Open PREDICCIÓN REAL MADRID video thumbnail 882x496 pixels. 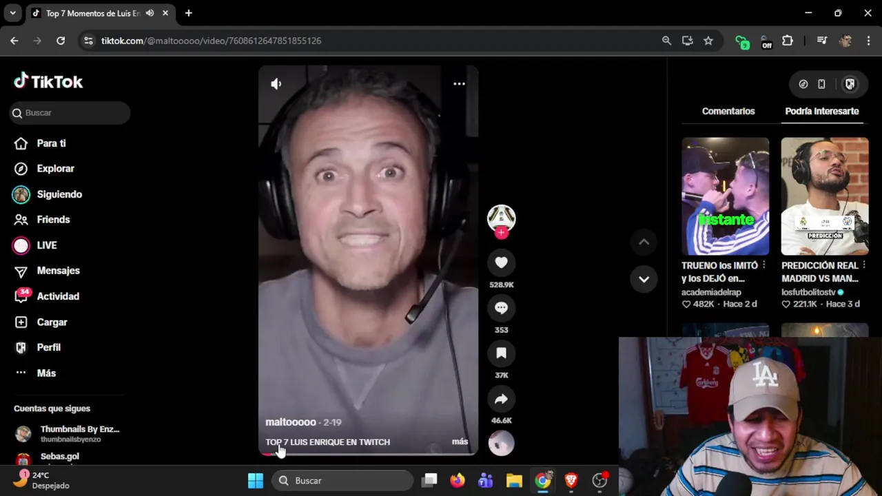(825, 196)
